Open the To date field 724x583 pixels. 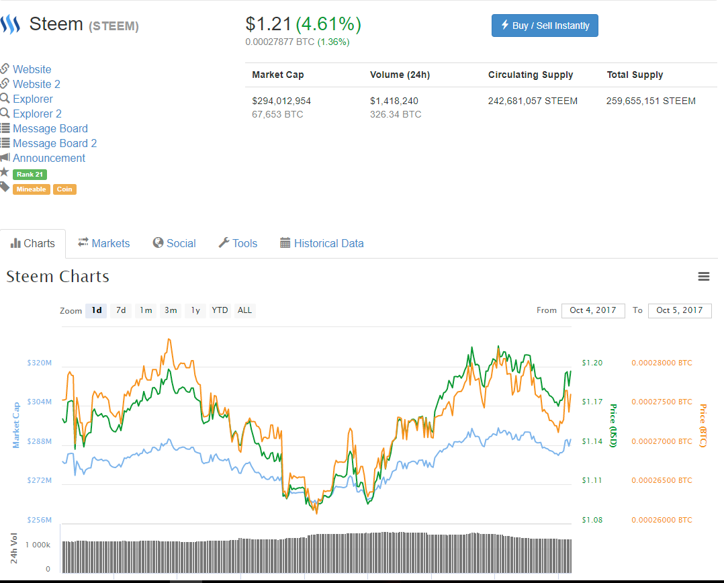[x=680, y=310]
